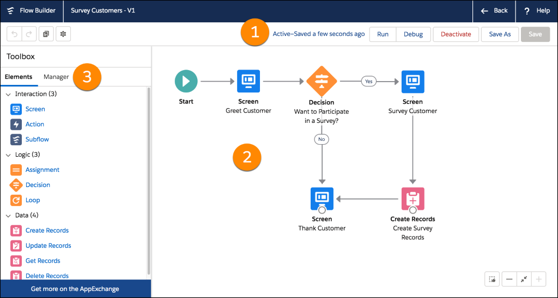Open Get more on the AppExchange
Viewport: 558px width, 298px height.
[75, 289]
